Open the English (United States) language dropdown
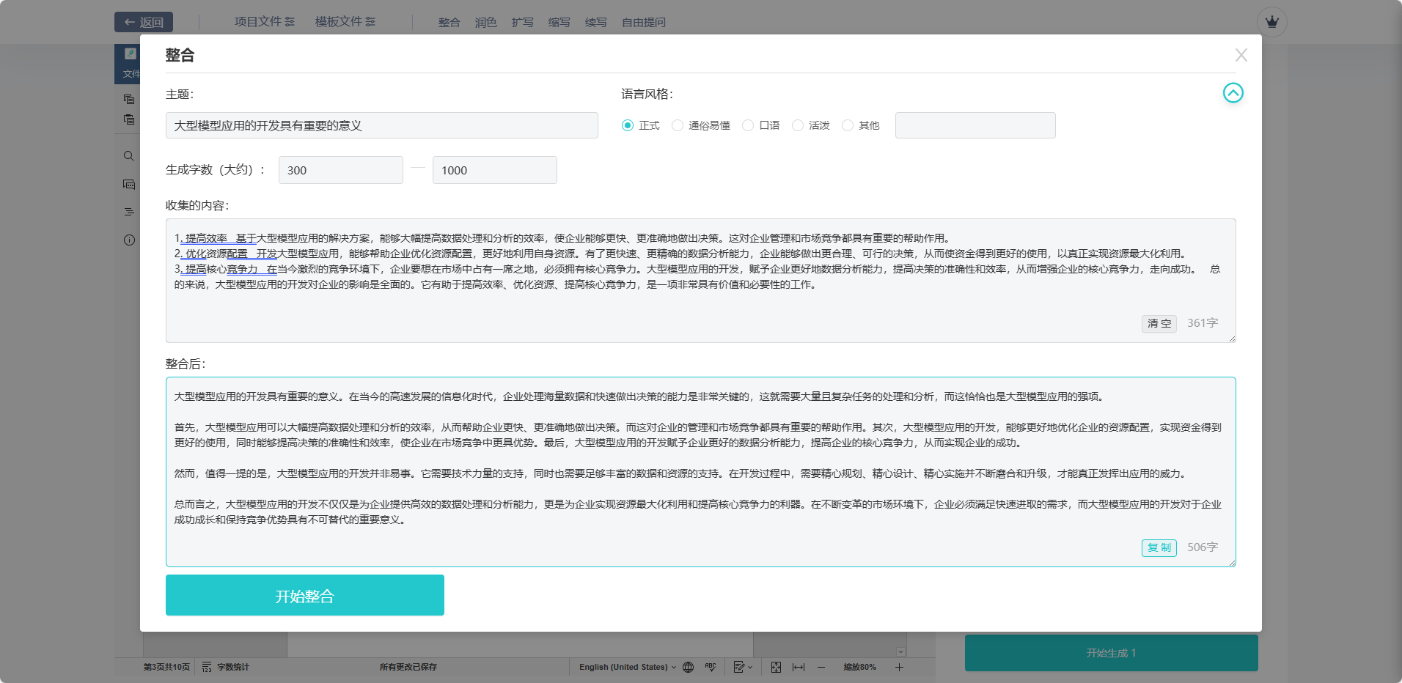Viewport: 1402px width, 683px height. tap(627, 667)
